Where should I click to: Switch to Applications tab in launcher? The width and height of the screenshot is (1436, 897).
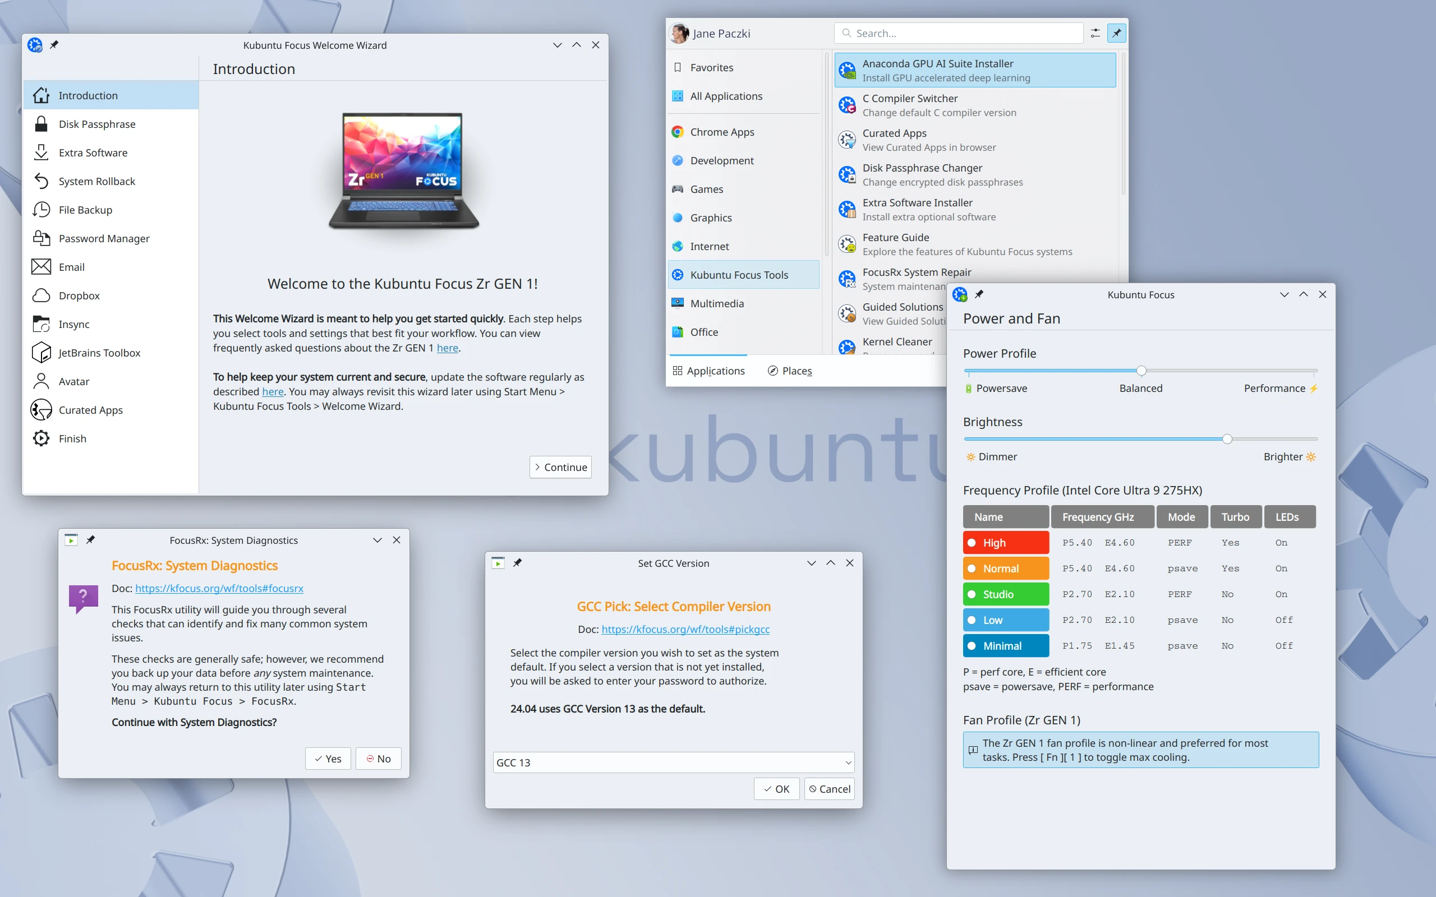(708, 371)
